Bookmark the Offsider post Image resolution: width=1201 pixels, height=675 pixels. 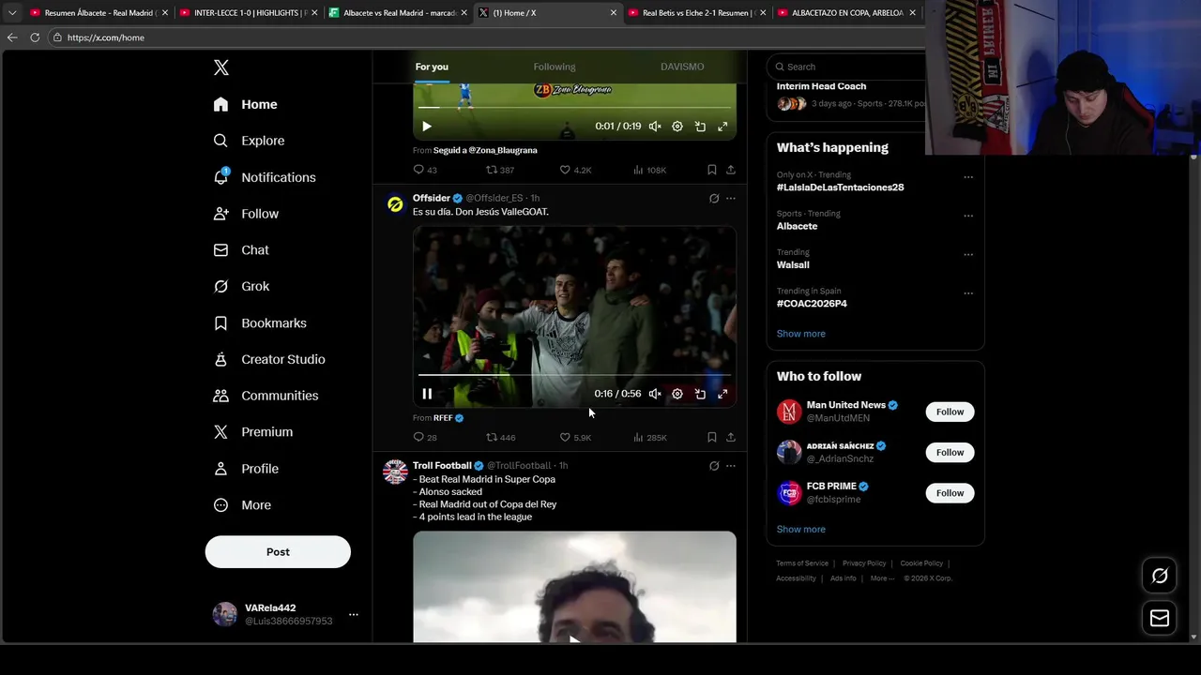point(712,438)
